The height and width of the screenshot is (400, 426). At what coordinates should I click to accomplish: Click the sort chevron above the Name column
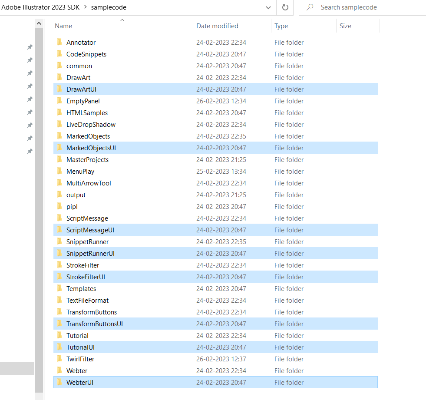point(122,20)
